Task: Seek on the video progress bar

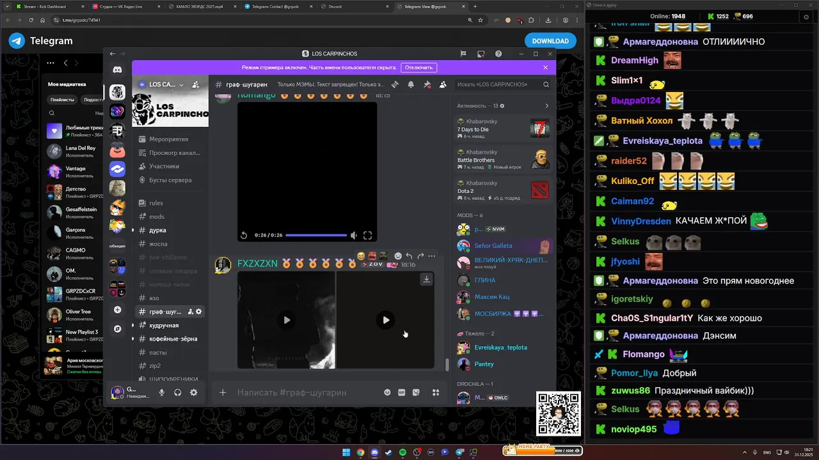Action: coord(316,235)
